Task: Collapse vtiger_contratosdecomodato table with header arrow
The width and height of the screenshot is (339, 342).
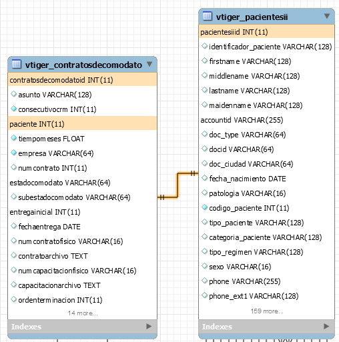Action: coord(149,64)
